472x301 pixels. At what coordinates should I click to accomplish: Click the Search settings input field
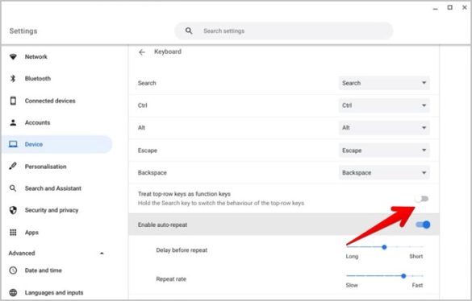coord(284,31)
